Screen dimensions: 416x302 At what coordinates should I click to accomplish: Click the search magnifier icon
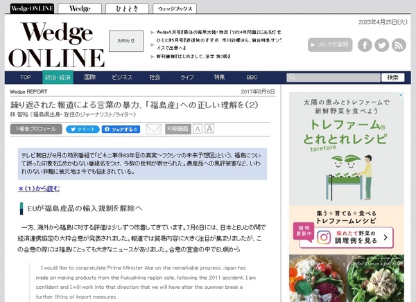click(x=292, y=78)
